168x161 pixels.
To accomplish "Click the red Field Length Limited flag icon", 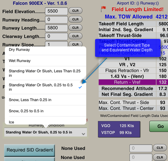I will (103, 9).
